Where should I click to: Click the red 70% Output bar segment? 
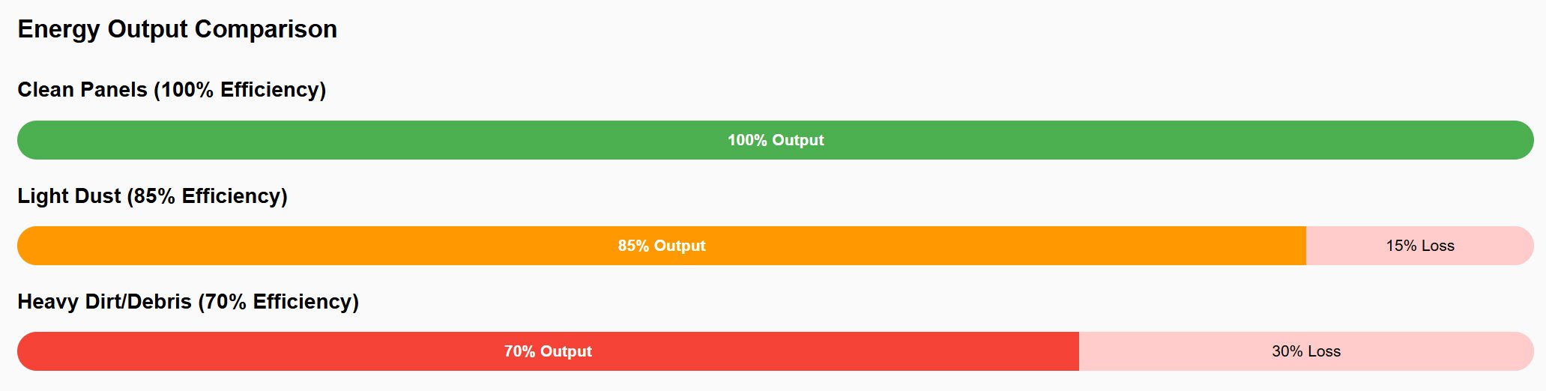548,351
